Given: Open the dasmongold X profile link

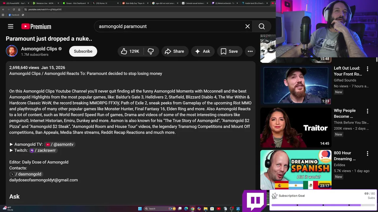Looking at the screenshot, I should (x=25, y=174).
